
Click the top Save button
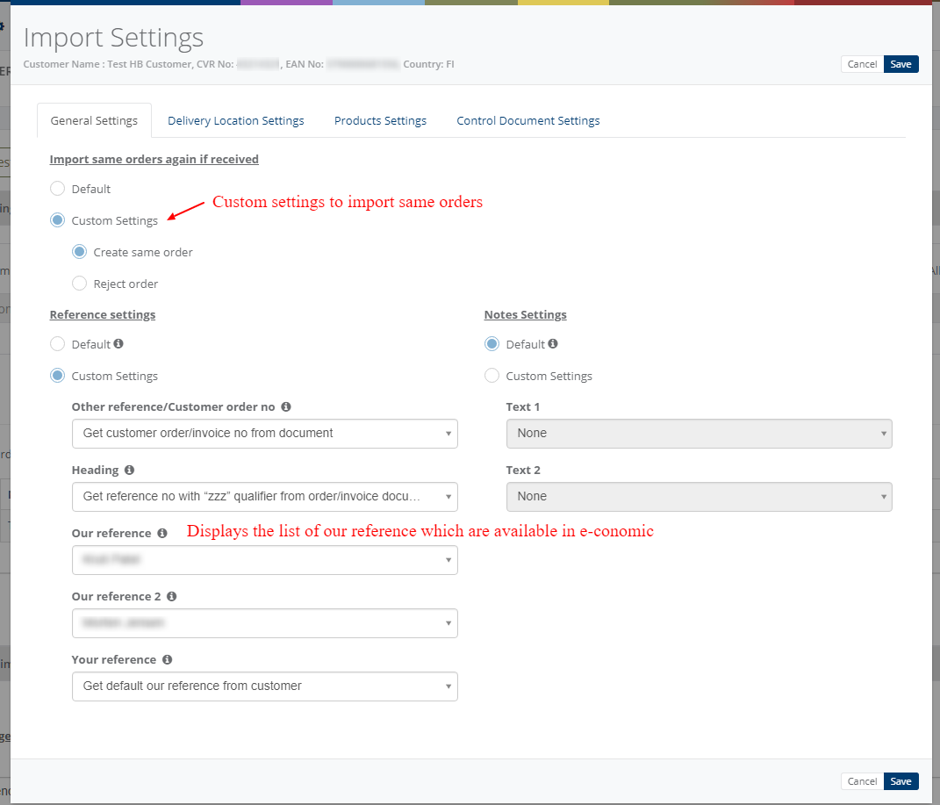pos(901,64)
